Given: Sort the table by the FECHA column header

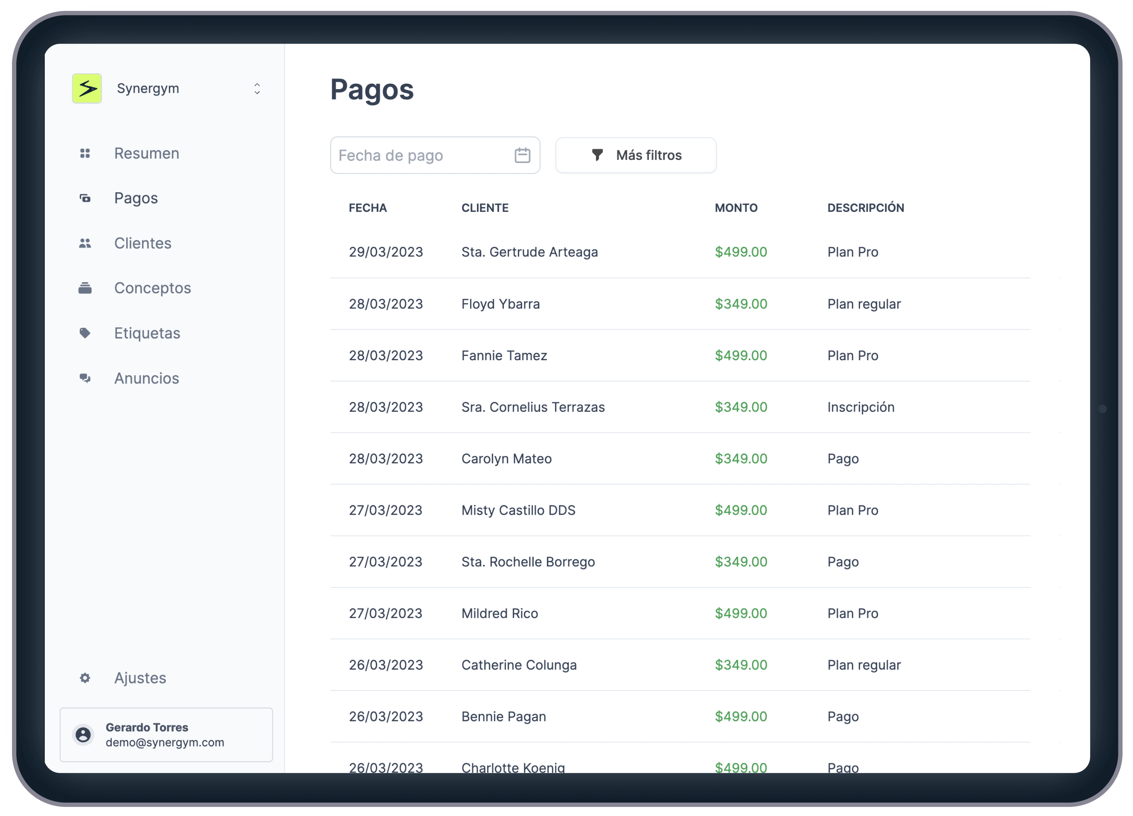Looking at the screenshot, I should (368, 208).
